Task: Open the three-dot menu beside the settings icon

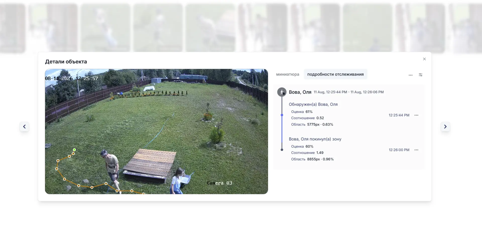Action: tap(410, 75)
